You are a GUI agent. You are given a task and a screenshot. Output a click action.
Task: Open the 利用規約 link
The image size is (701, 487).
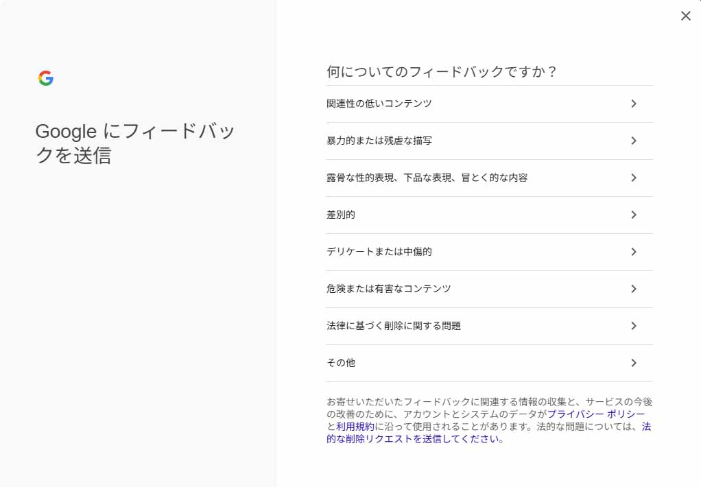(355, 427)
